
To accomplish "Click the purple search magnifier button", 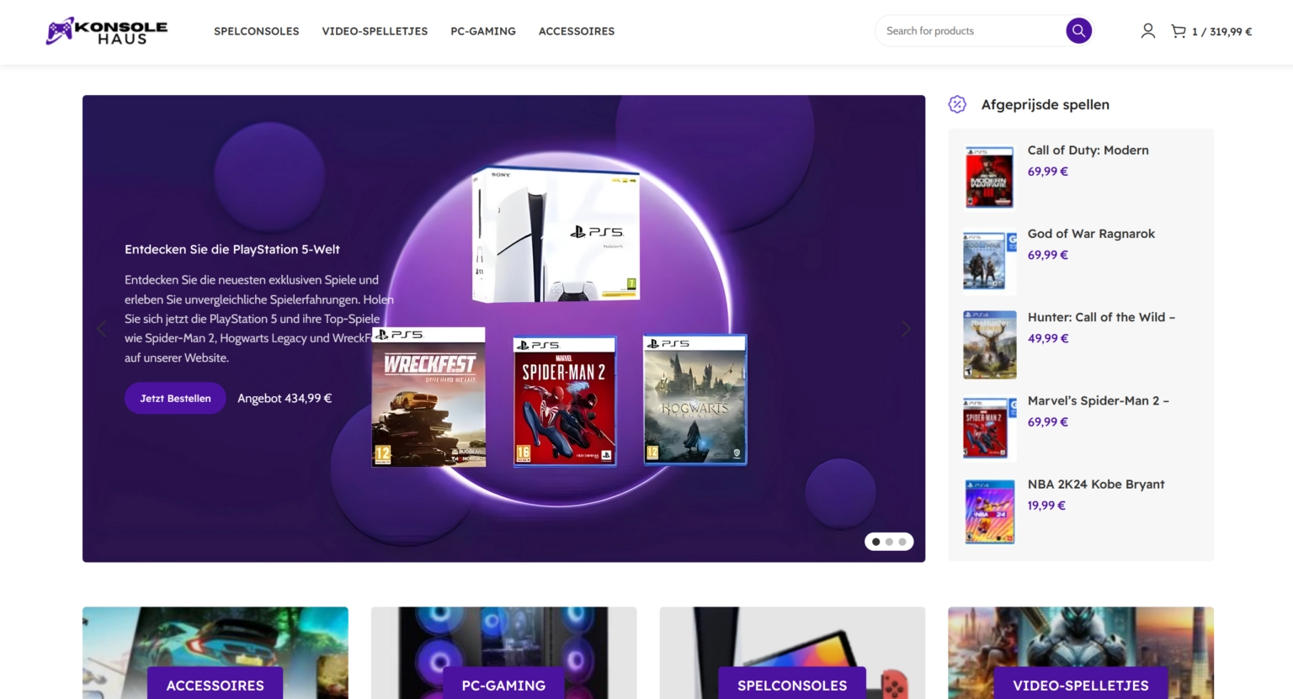I will pos(1078,31).
